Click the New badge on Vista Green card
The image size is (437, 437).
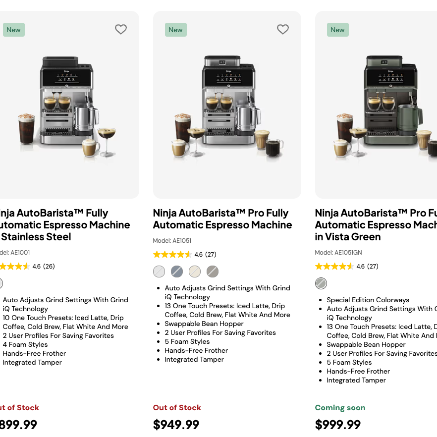pyautogui.click(x=337, y=30)
